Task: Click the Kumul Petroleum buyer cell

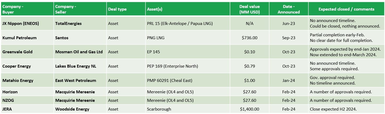Action: click(19, 38)
